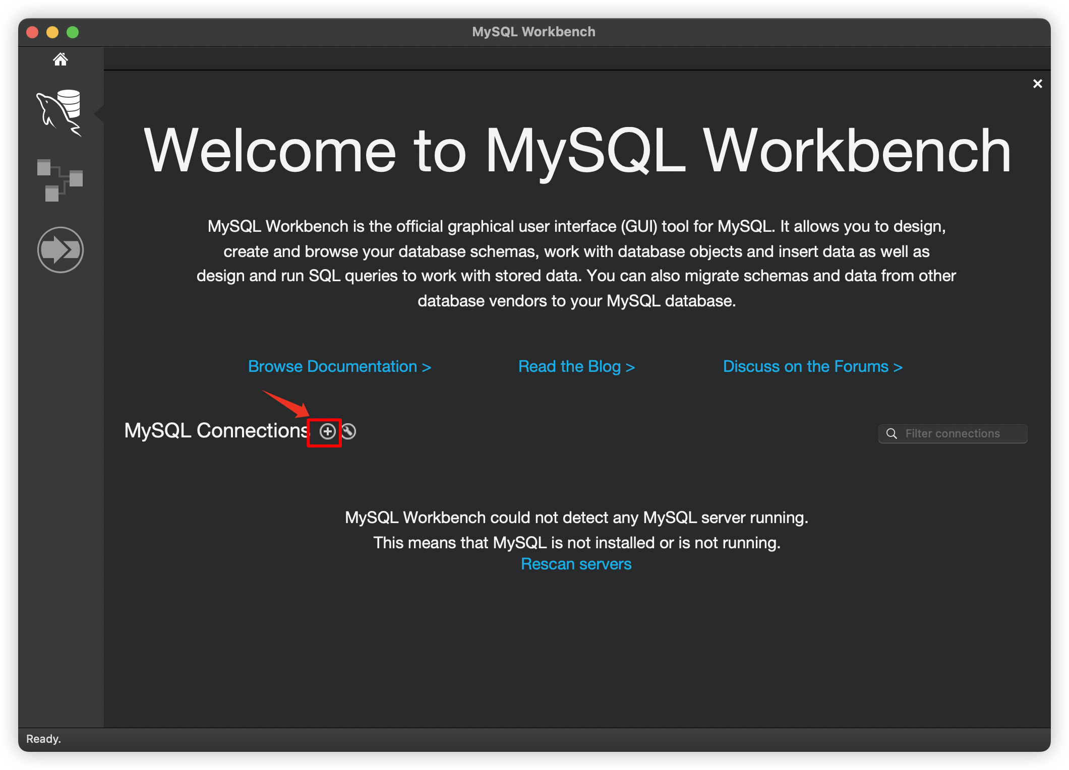
Task: Close the window with the red button
Action: 33,32
